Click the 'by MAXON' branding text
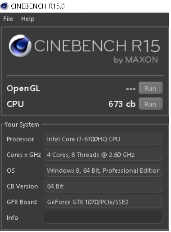 (x=136, y=60)
